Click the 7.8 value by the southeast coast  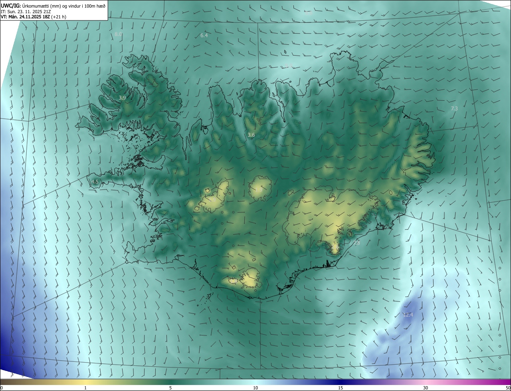coord(357,243)
